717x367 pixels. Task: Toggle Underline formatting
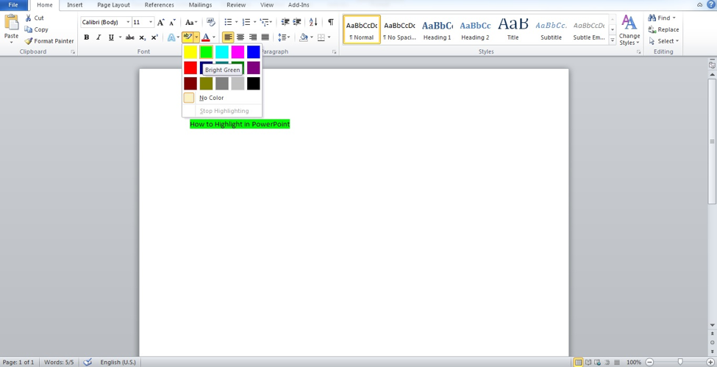(110, 37)
